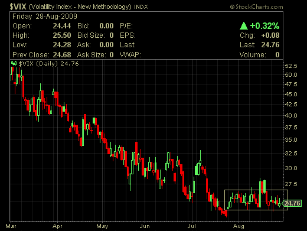The height and width of the screenshot is (231, 307).
Task: Click the 52.5 price axis label
Action: pos(291,66)
